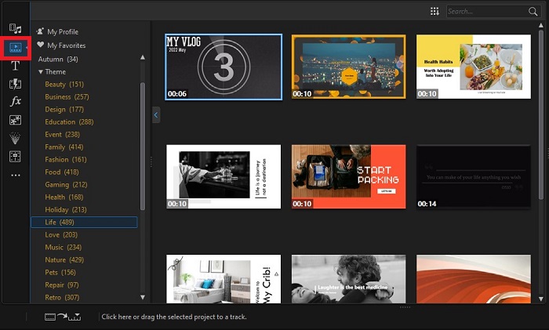The height and width of the screenshot is (330, 549).
Task: Click template grid scroll down arrow
Action: [541, 299]
